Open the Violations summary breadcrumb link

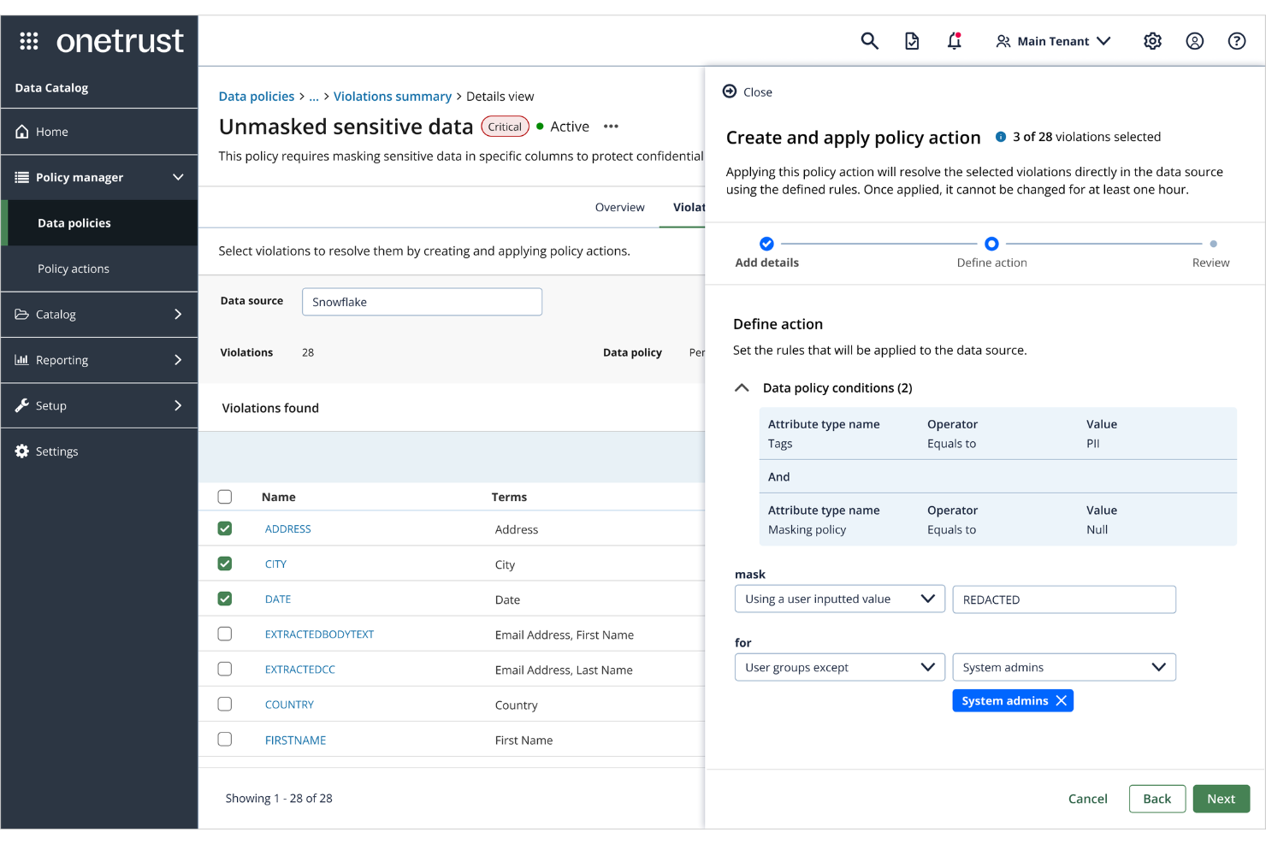point(393,96)
